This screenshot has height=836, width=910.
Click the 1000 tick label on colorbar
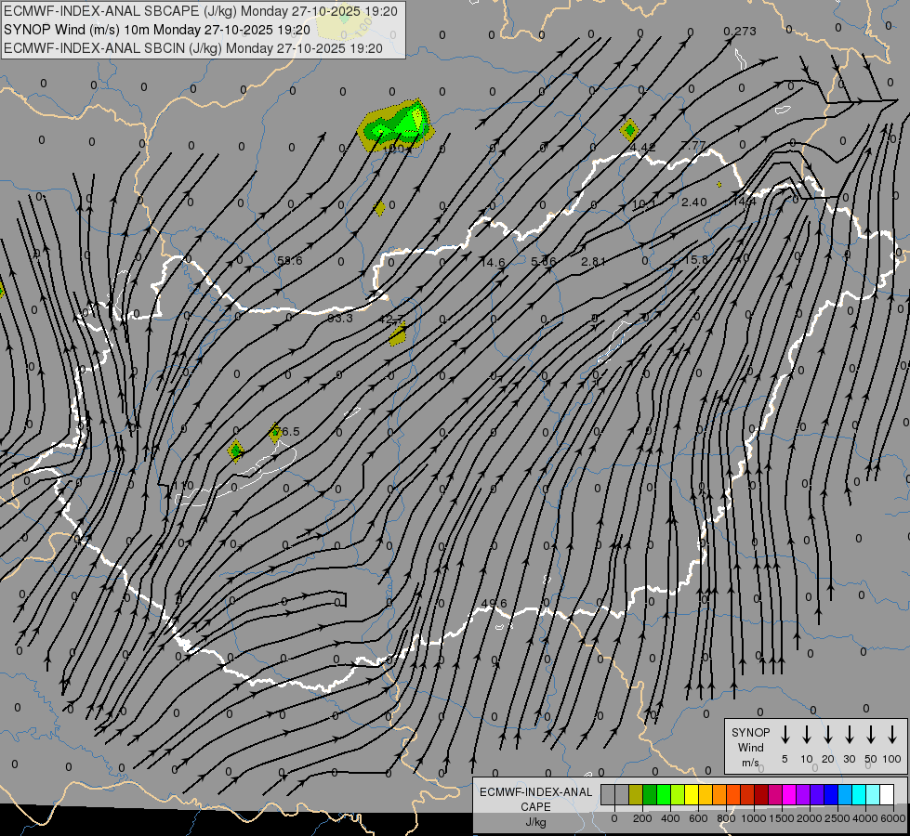(753, 818)
